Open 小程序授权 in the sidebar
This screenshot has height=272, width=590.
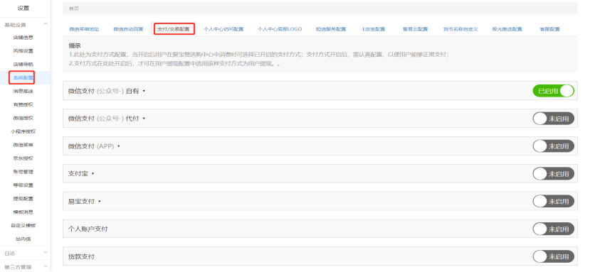click(23, 131)
